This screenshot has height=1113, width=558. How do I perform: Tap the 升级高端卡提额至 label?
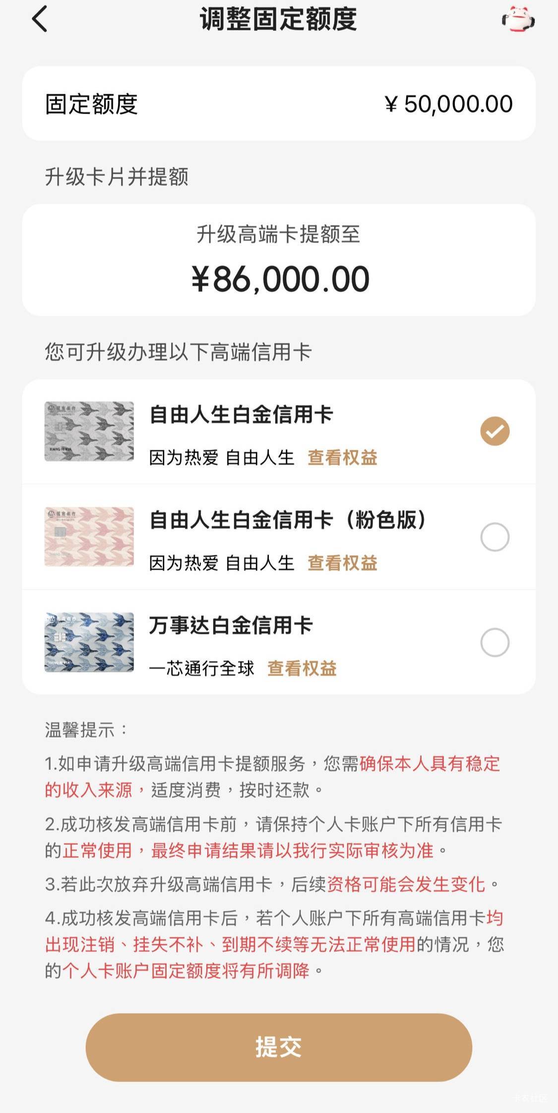[x=278, y=234]
